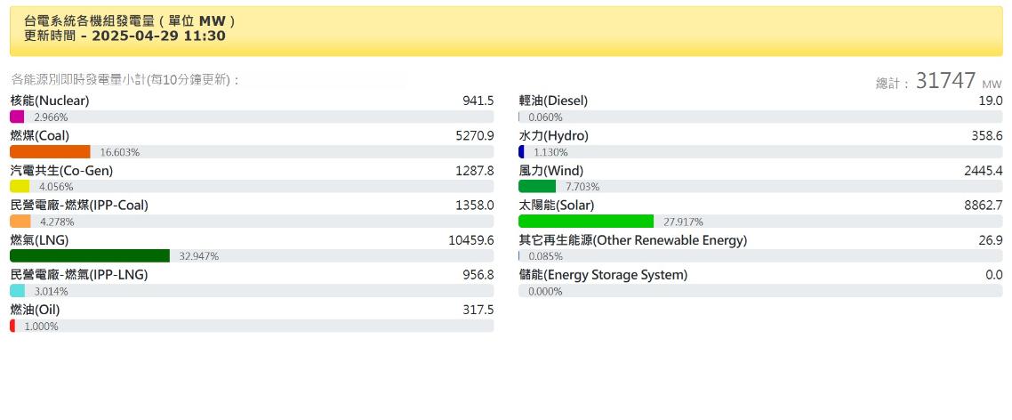The width and height of the screenshot is (1012, 420).
Task: Click the 台電系統各機組發電量 header title
Action: 89,20
